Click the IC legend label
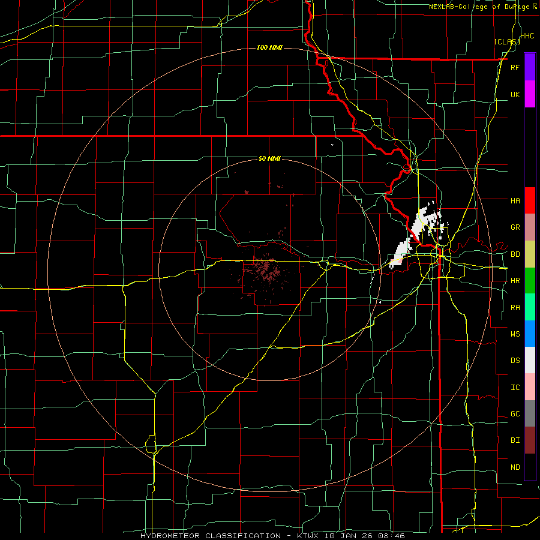 pos(515,388)
